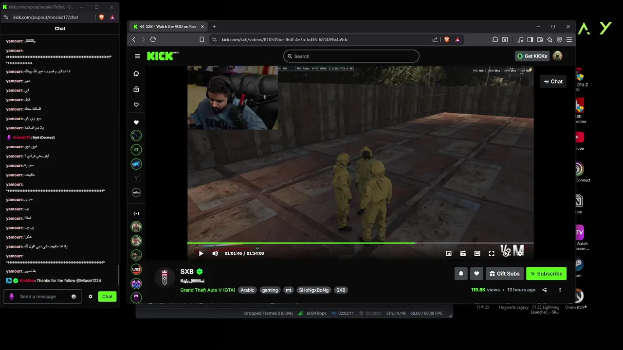Open a new browser tab
Screen dimensions: 623x350
[x=214, y=26]
